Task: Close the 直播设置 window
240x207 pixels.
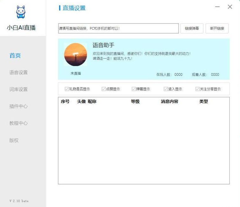Action: pyautogui.click(x=230, y=7)
